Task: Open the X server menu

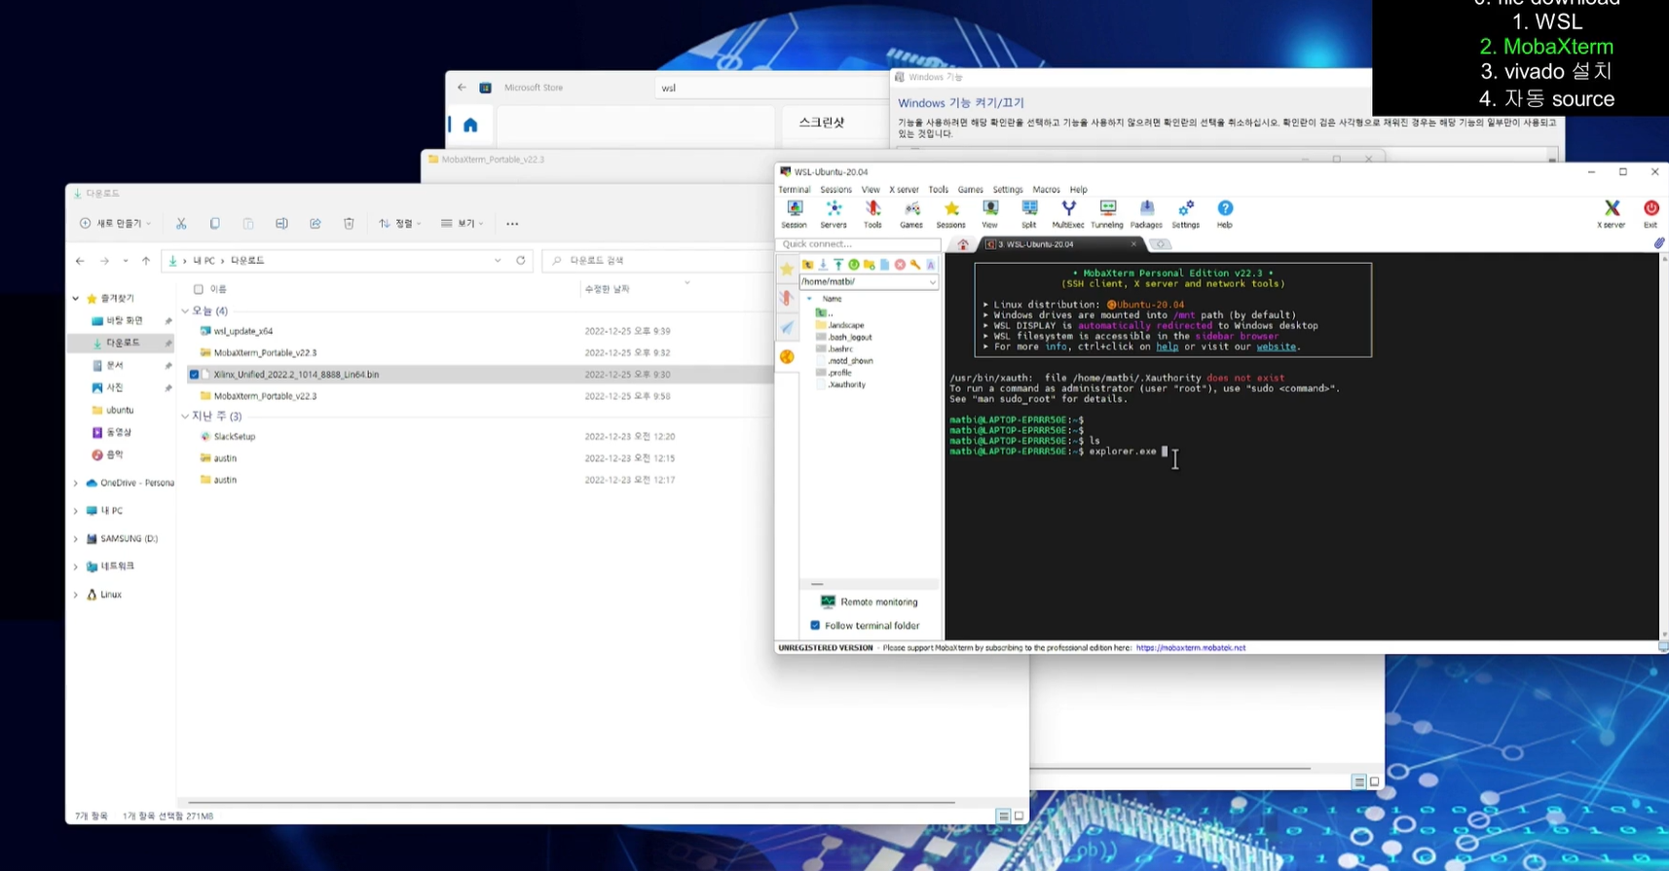Action: [x=904, y=190]
